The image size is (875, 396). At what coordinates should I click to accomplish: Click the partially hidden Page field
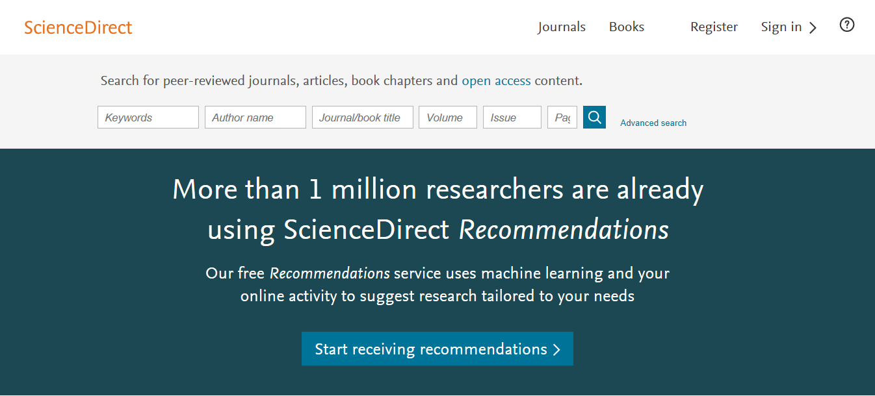(x=562, y=118)
